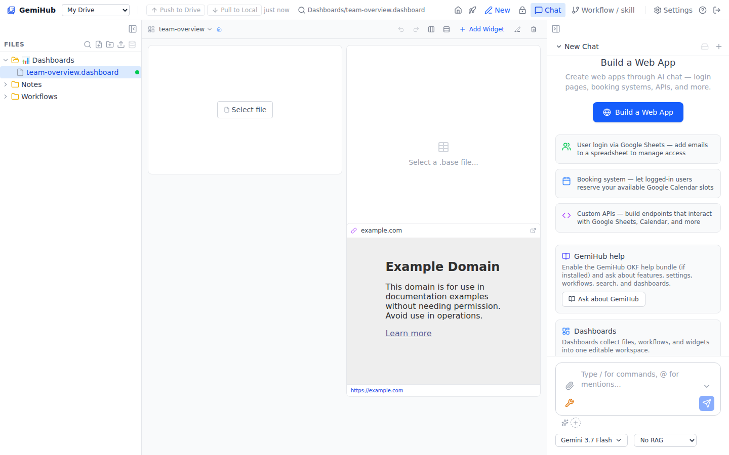Open team-overview.dashboard in file tree
This screenshot has width=729, height=455.
click(x=70, y=72)
